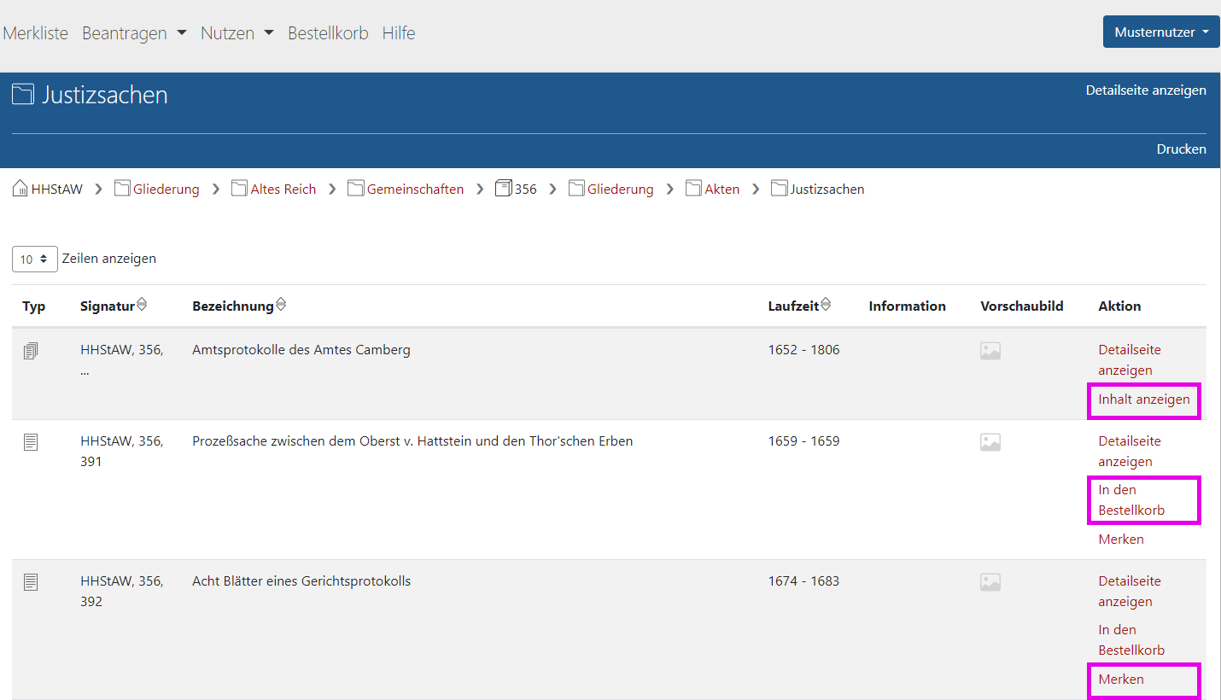Click the sort icon beside Bezeichnung
The height and width of the screenshot is (700, 1221).
280,305
